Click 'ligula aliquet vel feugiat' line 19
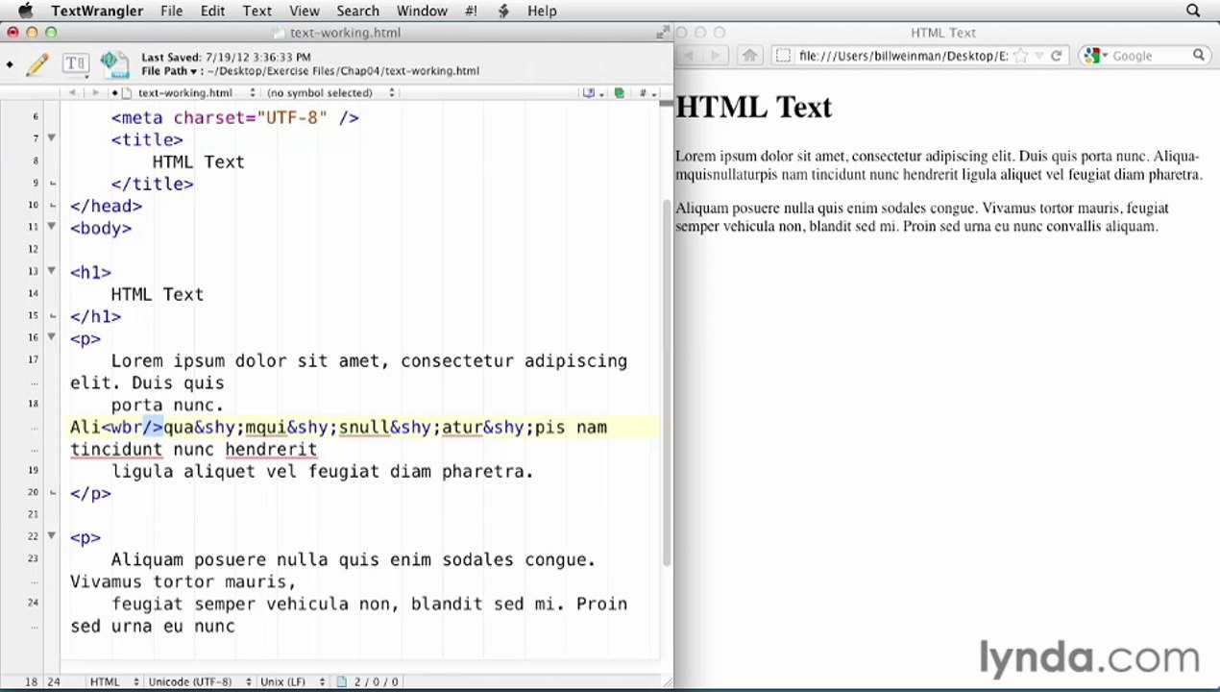 click(x=323, y=471)
